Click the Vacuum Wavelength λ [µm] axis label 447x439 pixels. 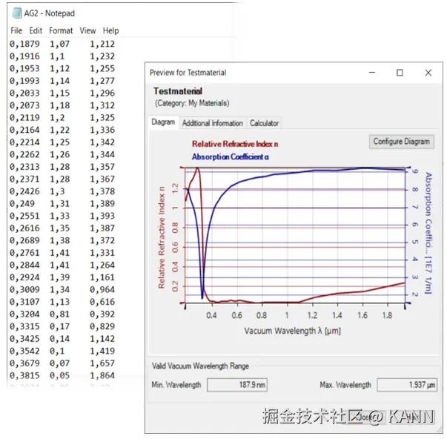[x=293, y=331]
